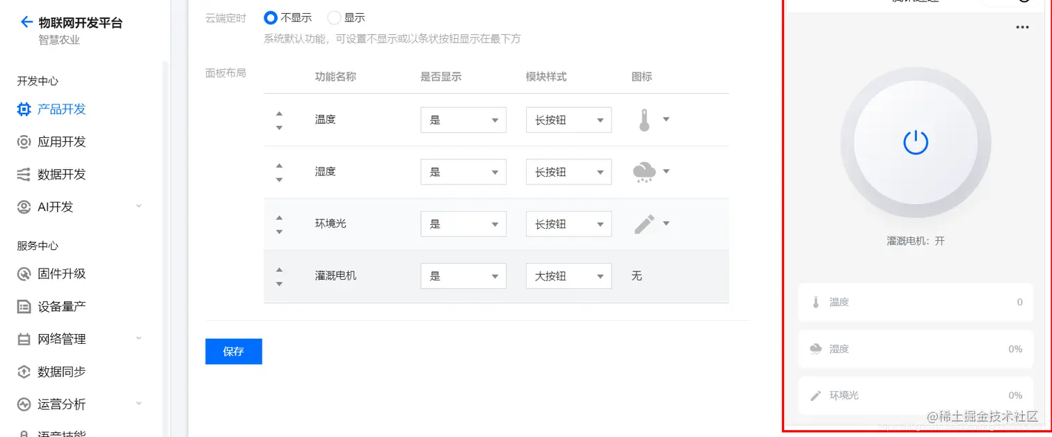Viewport: 1052px width, 437px height.
Task: Click the pencil icon in 环境光 layout row
Action: [x=644, y=224]
